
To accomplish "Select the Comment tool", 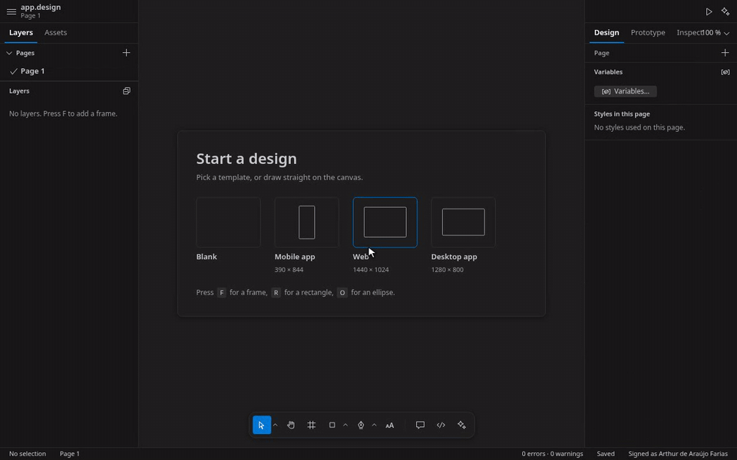I will coord(420,426).
